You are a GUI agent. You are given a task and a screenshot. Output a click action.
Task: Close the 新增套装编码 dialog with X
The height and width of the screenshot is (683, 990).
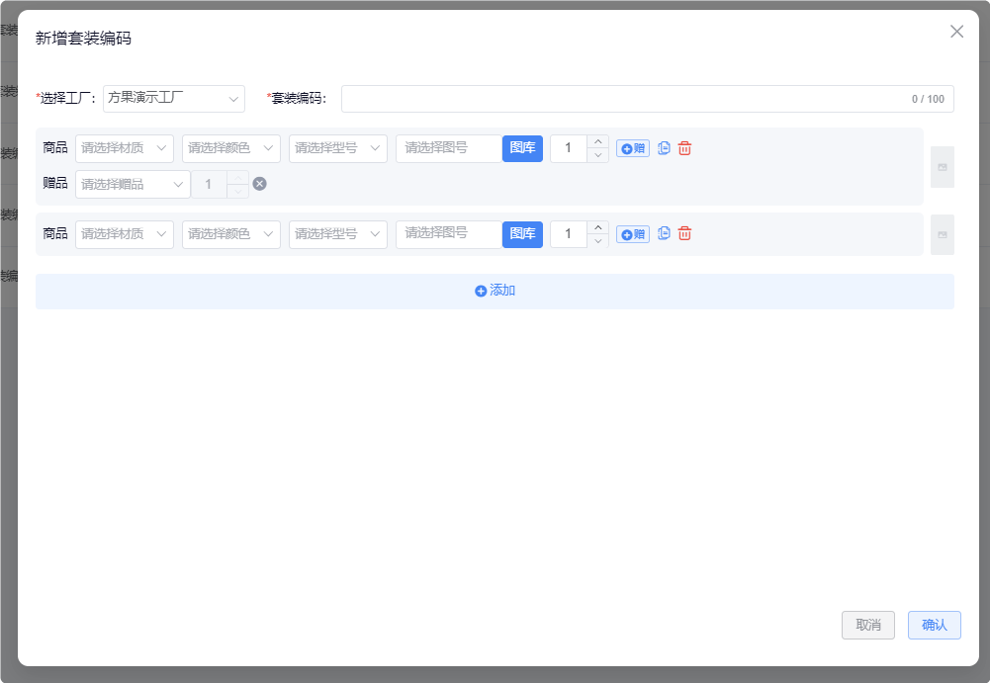click(956, 32)
